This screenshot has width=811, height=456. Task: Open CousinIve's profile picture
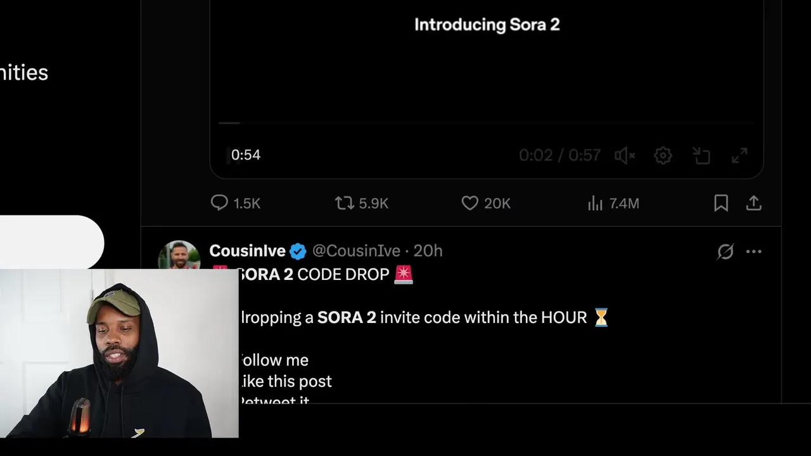click(179, 255)
